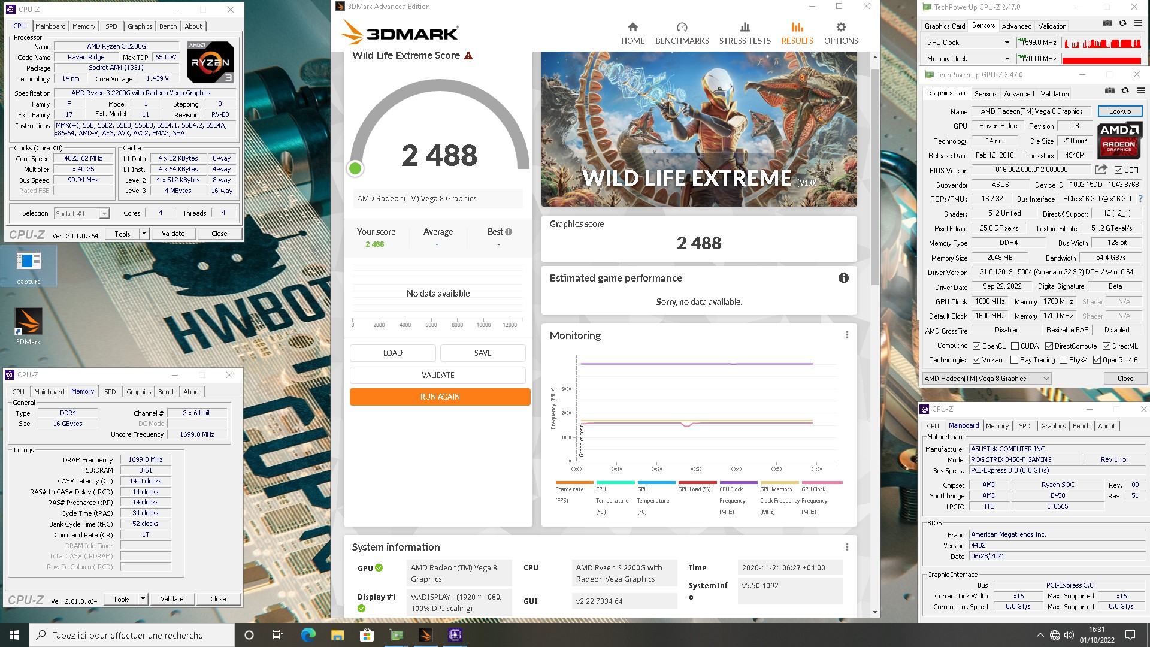Switch to Validation tab in GPU-Z Sensors window
This screenshot has height=647, width=1150.
[x=1052, y=26]
